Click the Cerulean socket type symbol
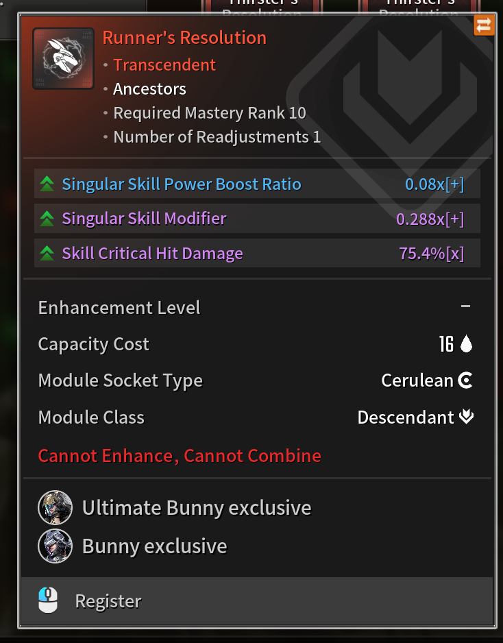Viewport: 503px width, 643px height. tap(465, 380)
